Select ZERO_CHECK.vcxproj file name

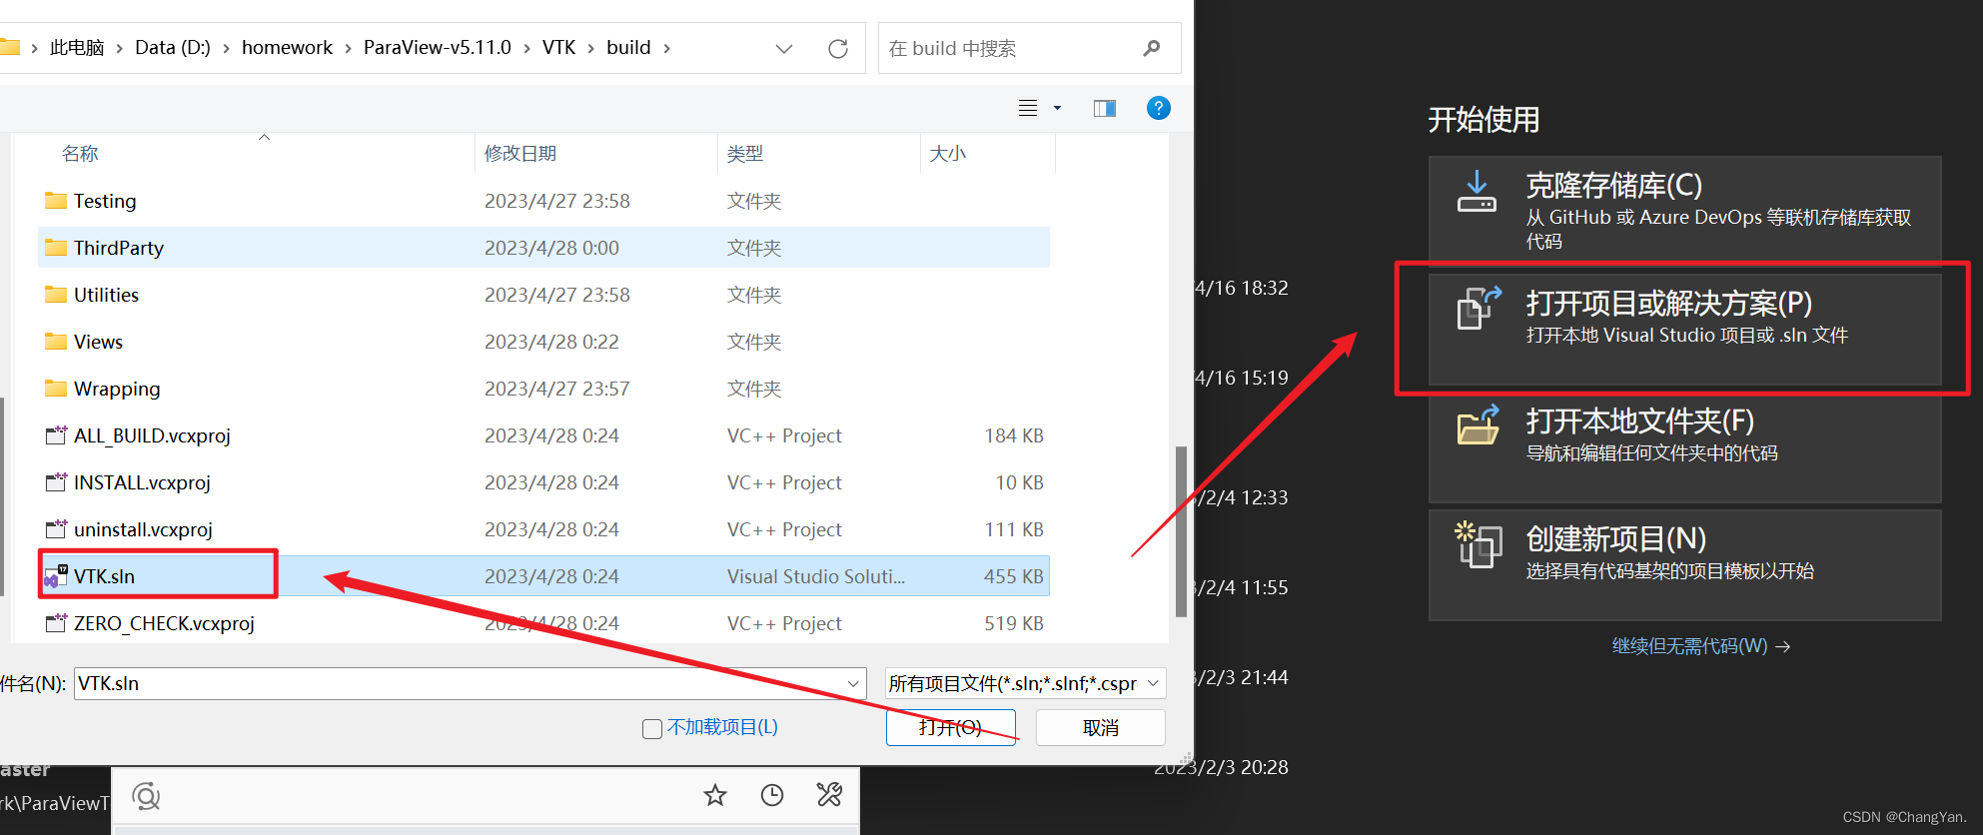[x=164, y=623]
